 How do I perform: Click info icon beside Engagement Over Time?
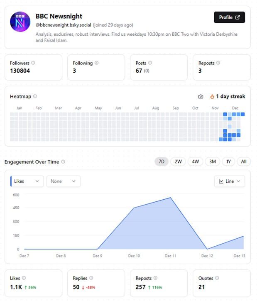click(x=63, y=162)
